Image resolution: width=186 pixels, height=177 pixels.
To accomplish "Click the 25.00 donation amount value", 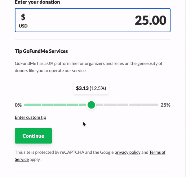I will coord(150,20).
